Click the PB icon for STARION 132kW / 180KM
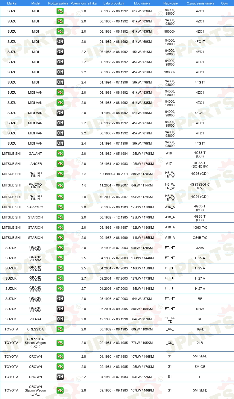 pyautogui.click(x=60, y=227)
